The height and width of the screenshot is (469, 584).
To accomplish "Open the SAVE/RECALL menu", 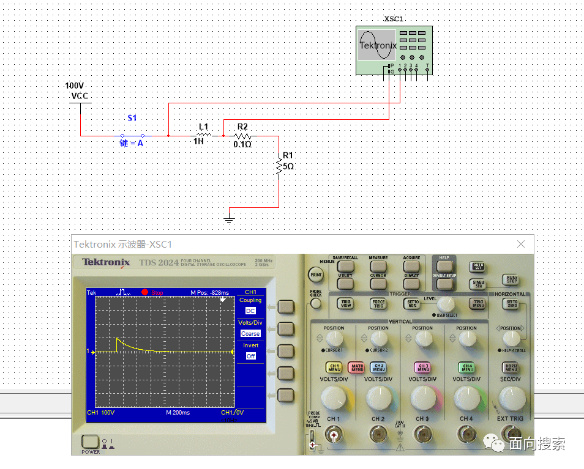I will click(345, 266).
